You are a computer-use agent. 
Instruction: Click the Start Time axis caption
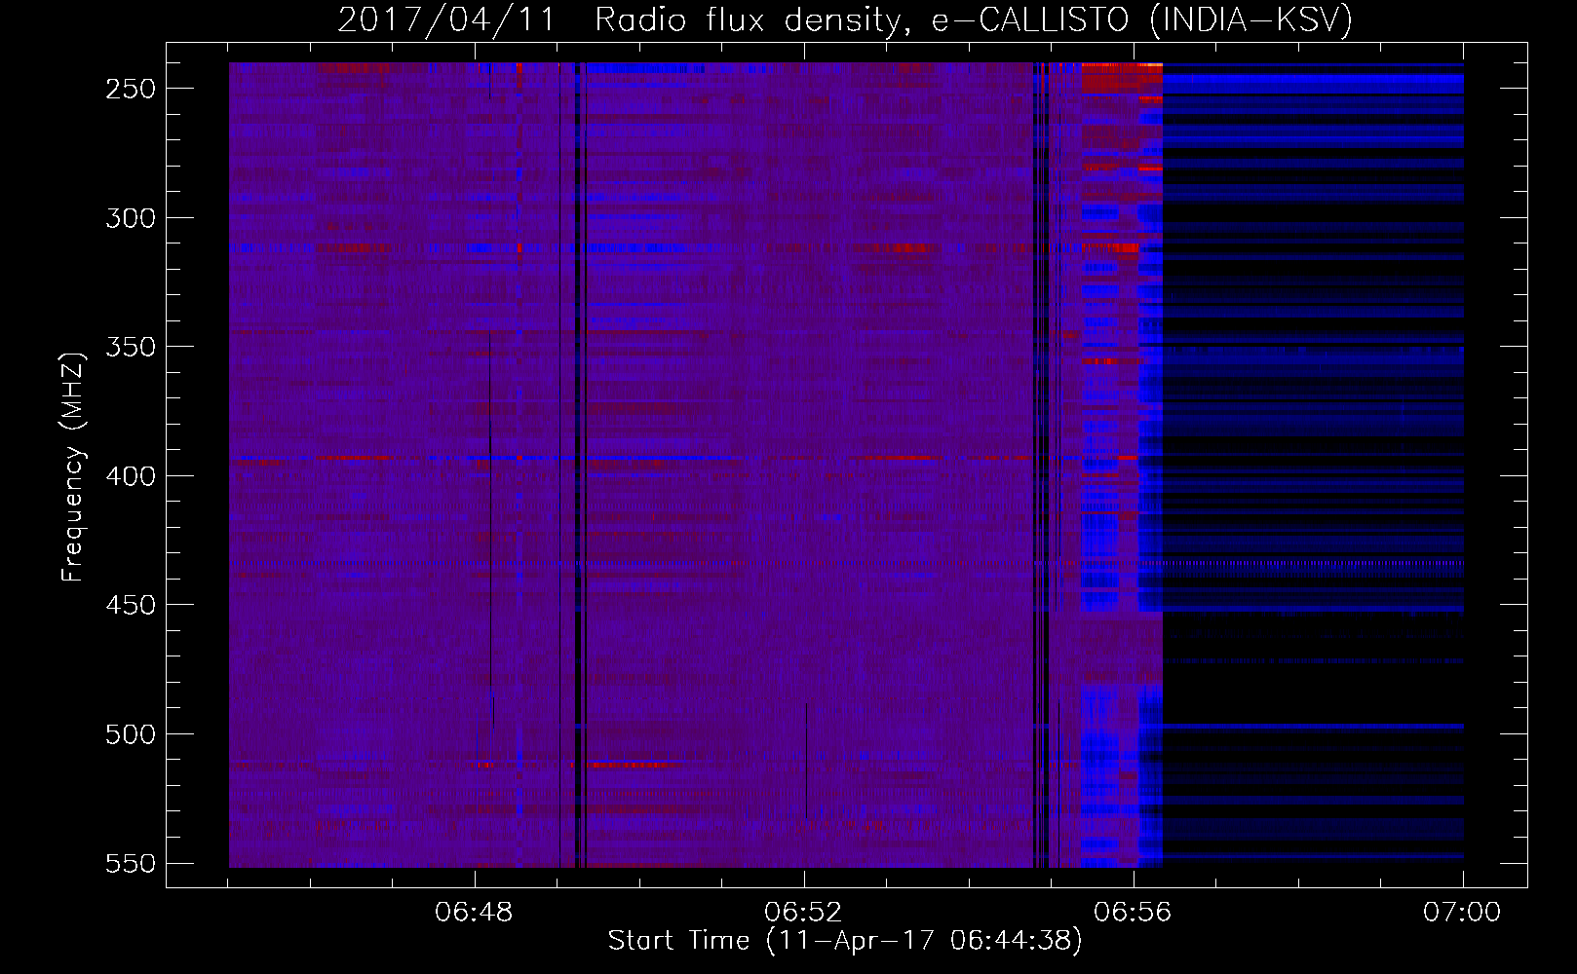point(845,941)
